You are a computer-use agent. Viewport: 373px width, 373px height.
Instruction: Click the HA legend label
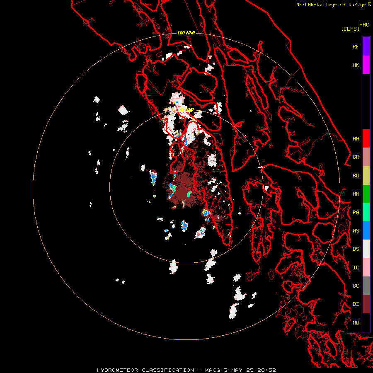(x=356, y=138)
